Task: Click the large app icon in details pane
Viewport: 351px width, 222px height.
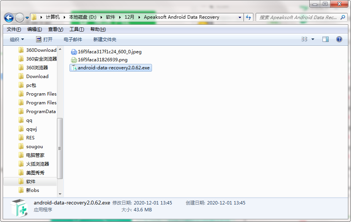Action: (x=19, y=208)
